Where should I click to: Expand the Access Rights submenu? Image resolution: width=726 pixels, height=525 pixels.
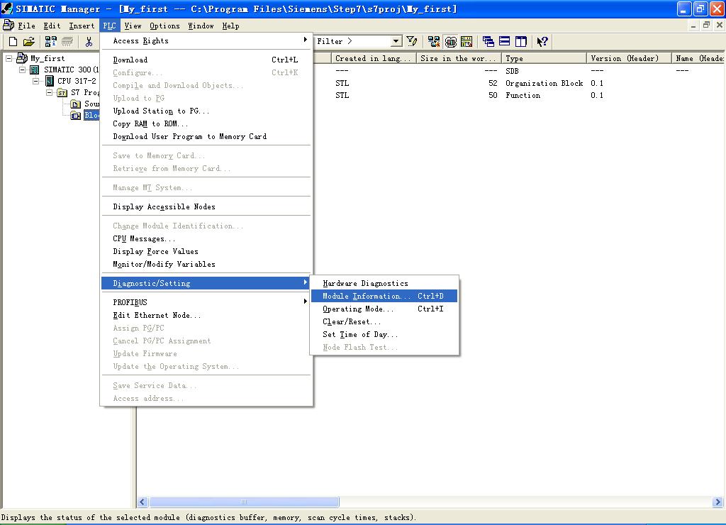pyautogui.click(x=305, y=40)
